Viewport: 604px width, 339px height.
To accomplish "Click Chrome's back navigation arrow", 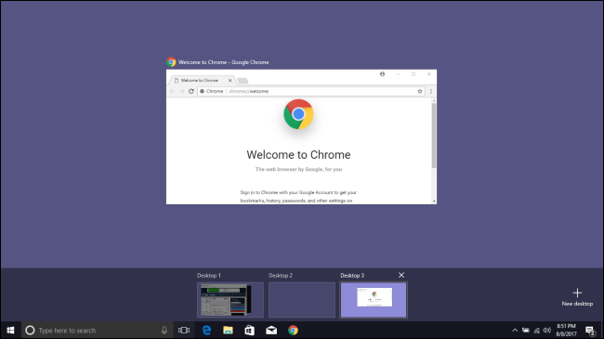I will pos(172,91).
